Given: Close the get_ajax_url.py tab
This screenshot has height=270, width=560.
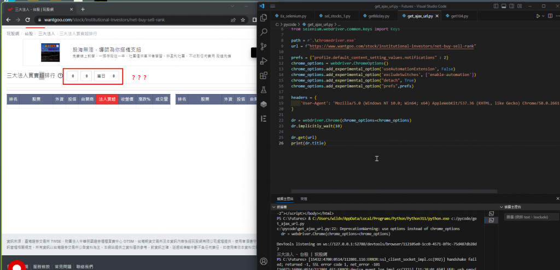Looking at the screenshot, I should click(437, 16).
